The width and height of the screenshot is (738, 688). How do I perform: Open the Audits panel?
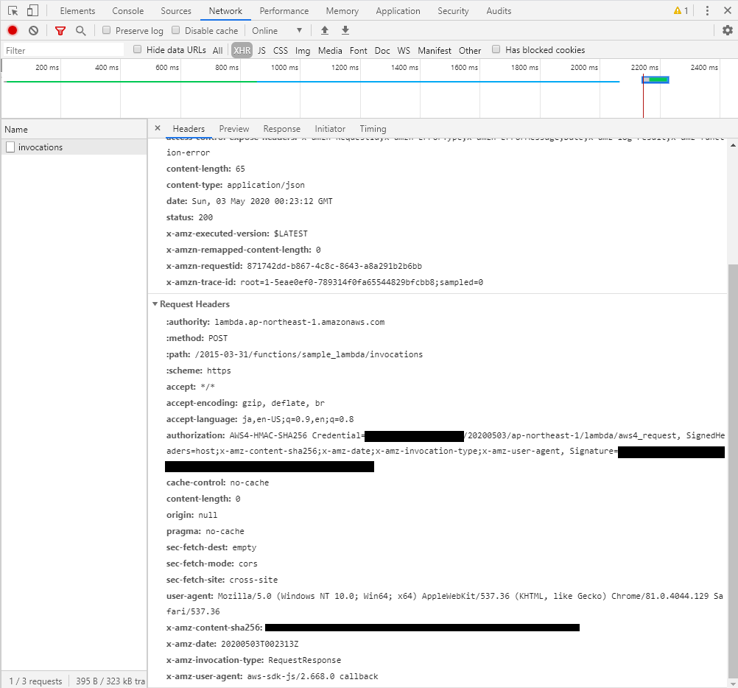(x=499, y=11)
